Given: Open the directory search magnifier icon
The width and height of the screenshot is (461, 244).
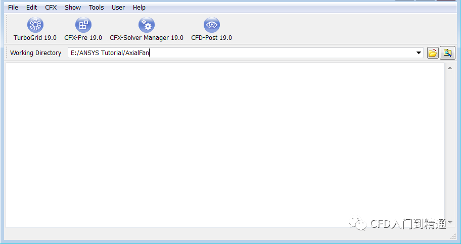Looking at the screenshot, I should (x=447, y=53).
